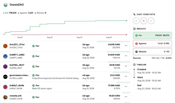The image size is (175, 103).
Task: Click the red X icon in Against result
Action: click(136, 44)
